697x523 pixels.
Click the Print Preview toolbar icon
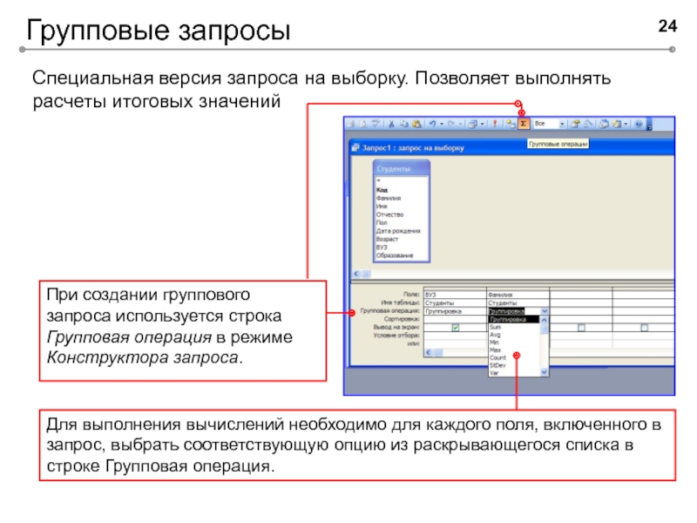pos(362,124)
